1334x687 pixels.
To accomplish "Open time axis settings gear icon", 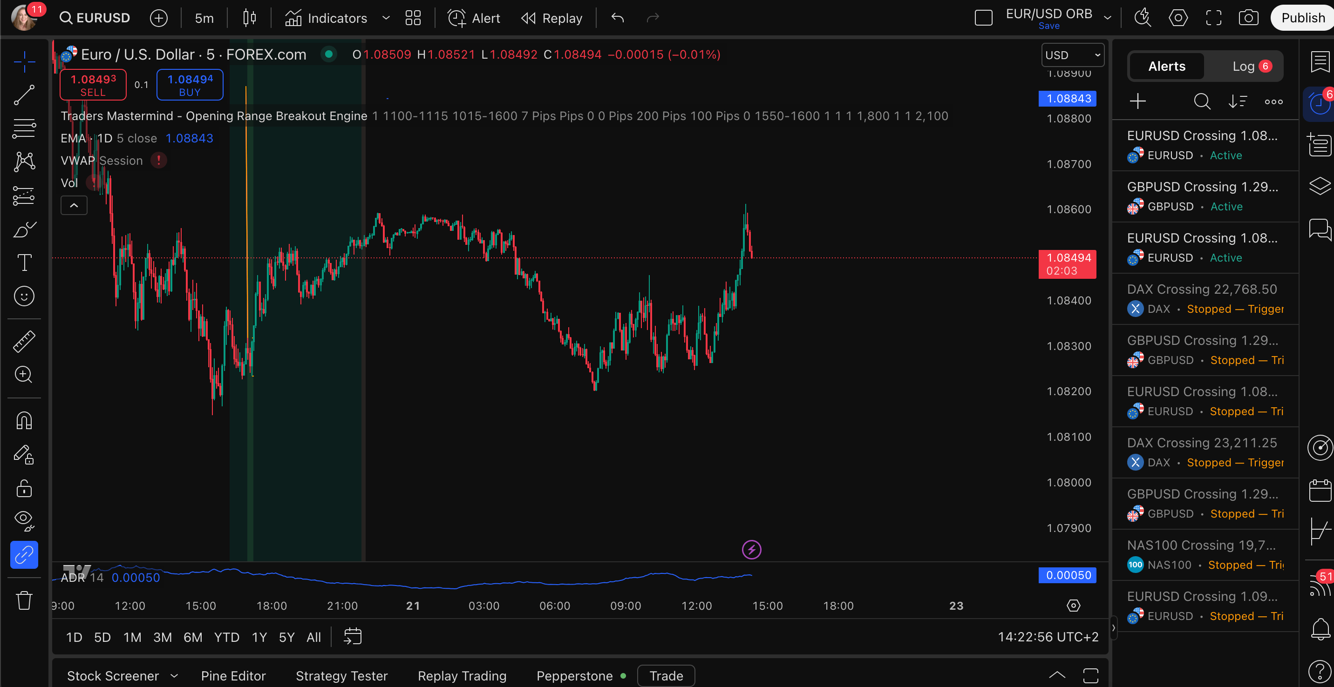I will click(1073, 606).
